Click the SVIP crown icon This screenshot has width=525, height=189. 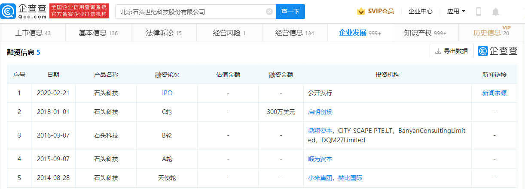(x=361, y=12)
